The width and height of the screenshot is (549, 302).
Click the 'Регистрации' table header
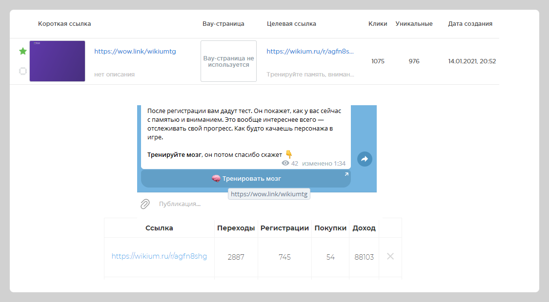pyautogui.click(x=285, y=228)
